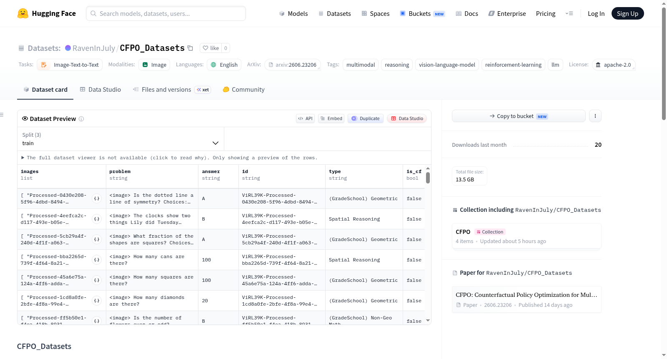Screen dimensions: 667x359
Task: Switch to the Dataset card tab
Action: click(45, 89)
